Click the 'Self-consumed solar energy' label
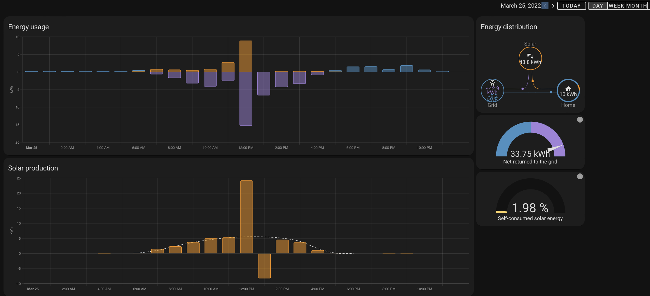This screenshot has width=650, height=296. pos(530,218)
